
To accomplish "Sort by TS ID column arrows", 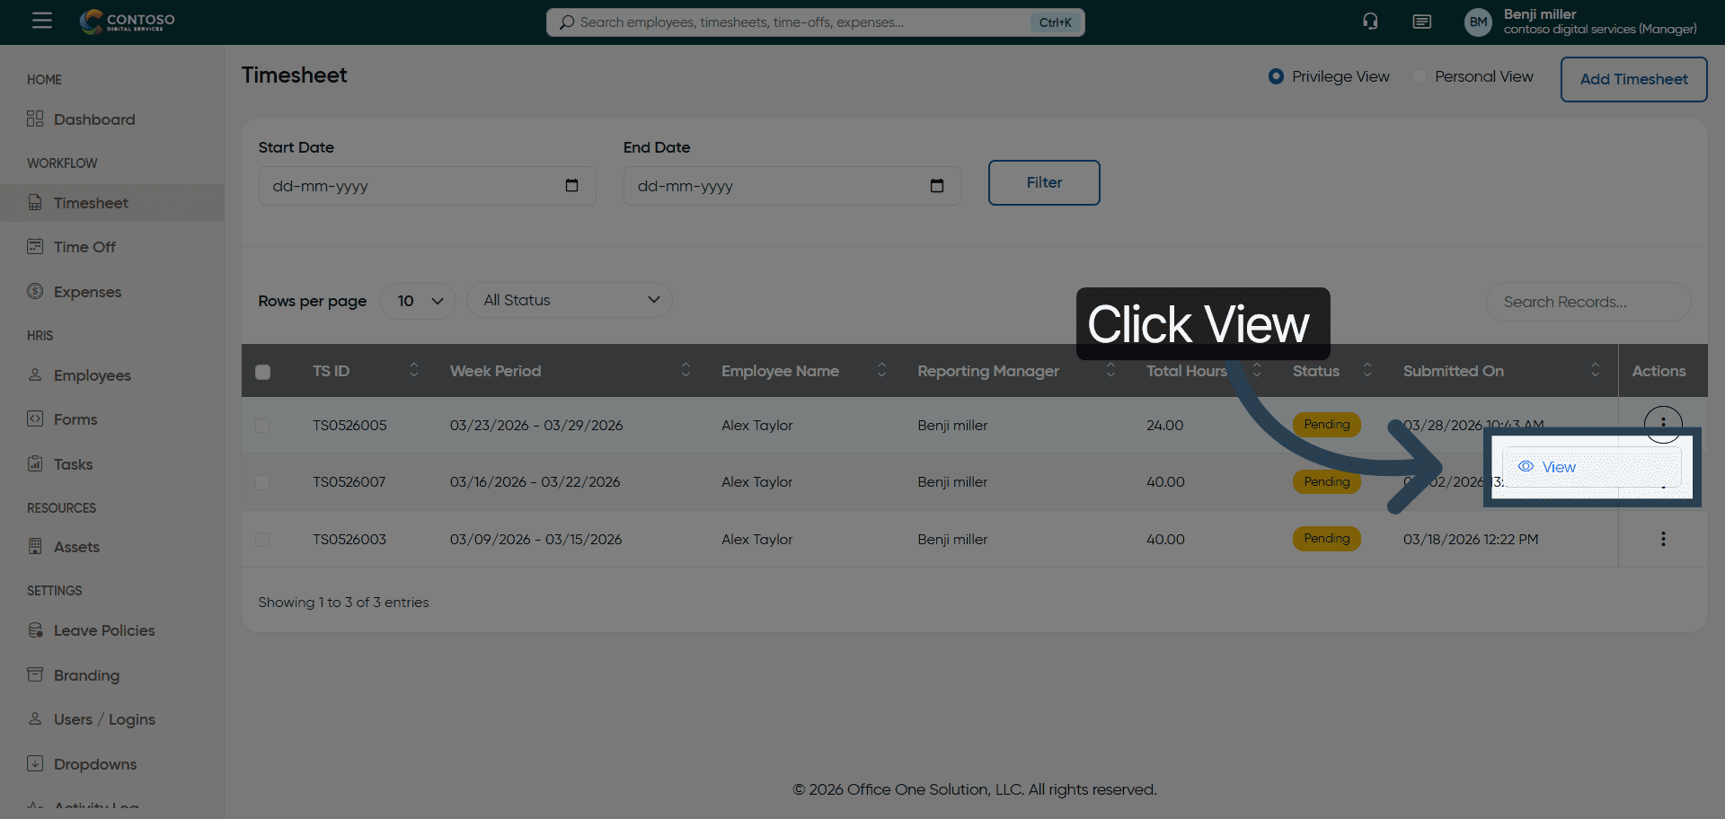I will tap(413, 370).
